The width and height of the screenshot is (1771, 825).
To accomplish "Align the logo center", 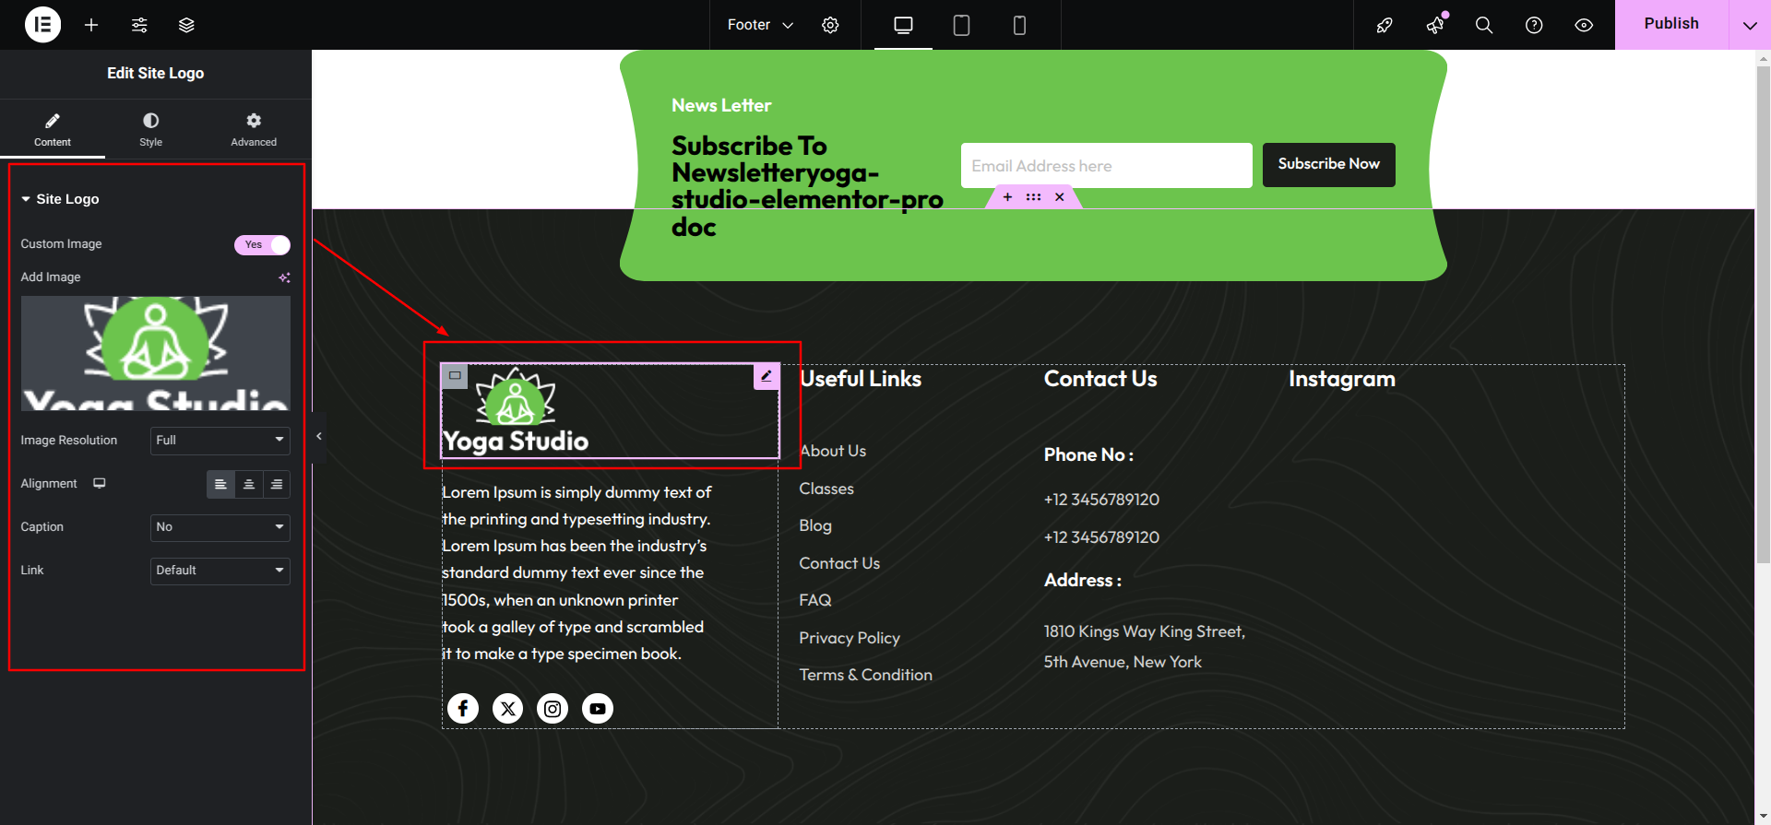I will [x=249, y=484].
